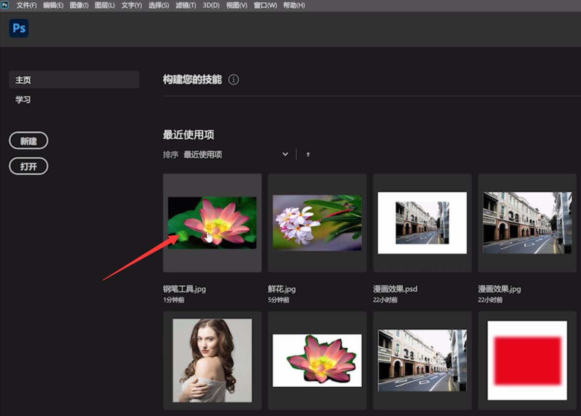Viewport: 581px width, 416px height.
Task: Click the 1分钟前 timestamp
Action: tap(174, 300)
